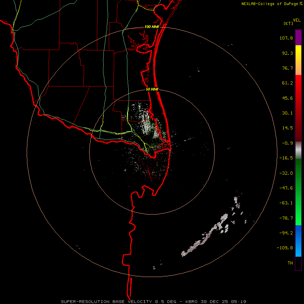Click the -47.6 legend value
This screenshot has height=304, width=304.
pos(286,188)
